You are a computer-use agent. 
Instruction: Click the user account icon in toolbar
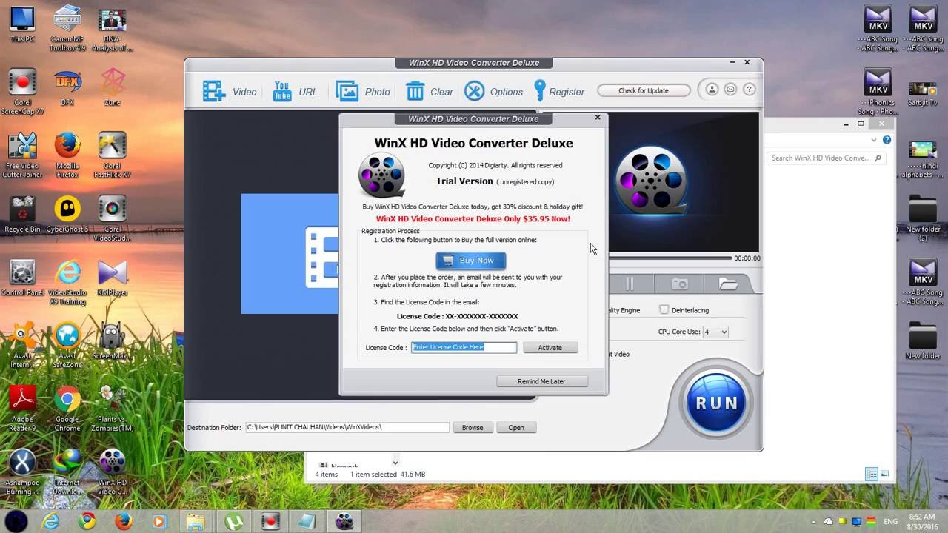(712, 90)
